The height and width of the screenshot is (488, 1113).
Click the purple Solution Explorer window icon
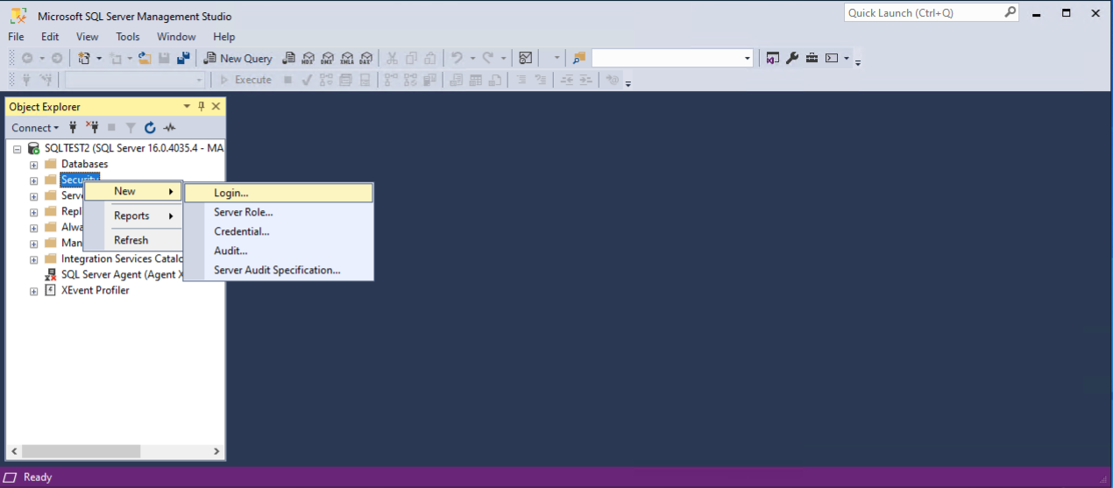pos(772,58)
